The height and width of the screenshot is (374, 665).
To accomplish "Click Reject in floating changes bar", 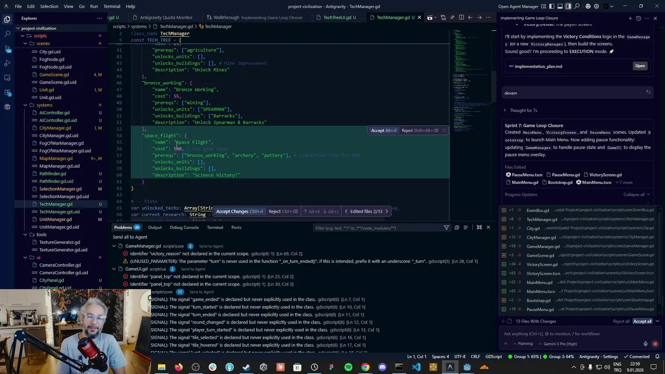I will pyautogui.click(x=283, y=211).
